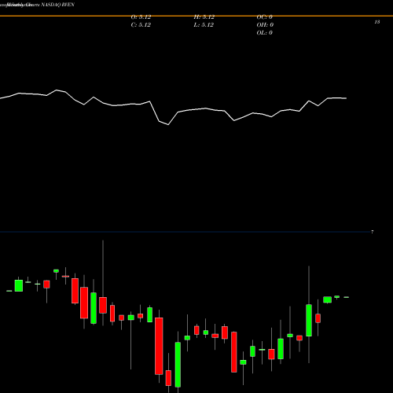Click the "OL: 0" reading

264,33
